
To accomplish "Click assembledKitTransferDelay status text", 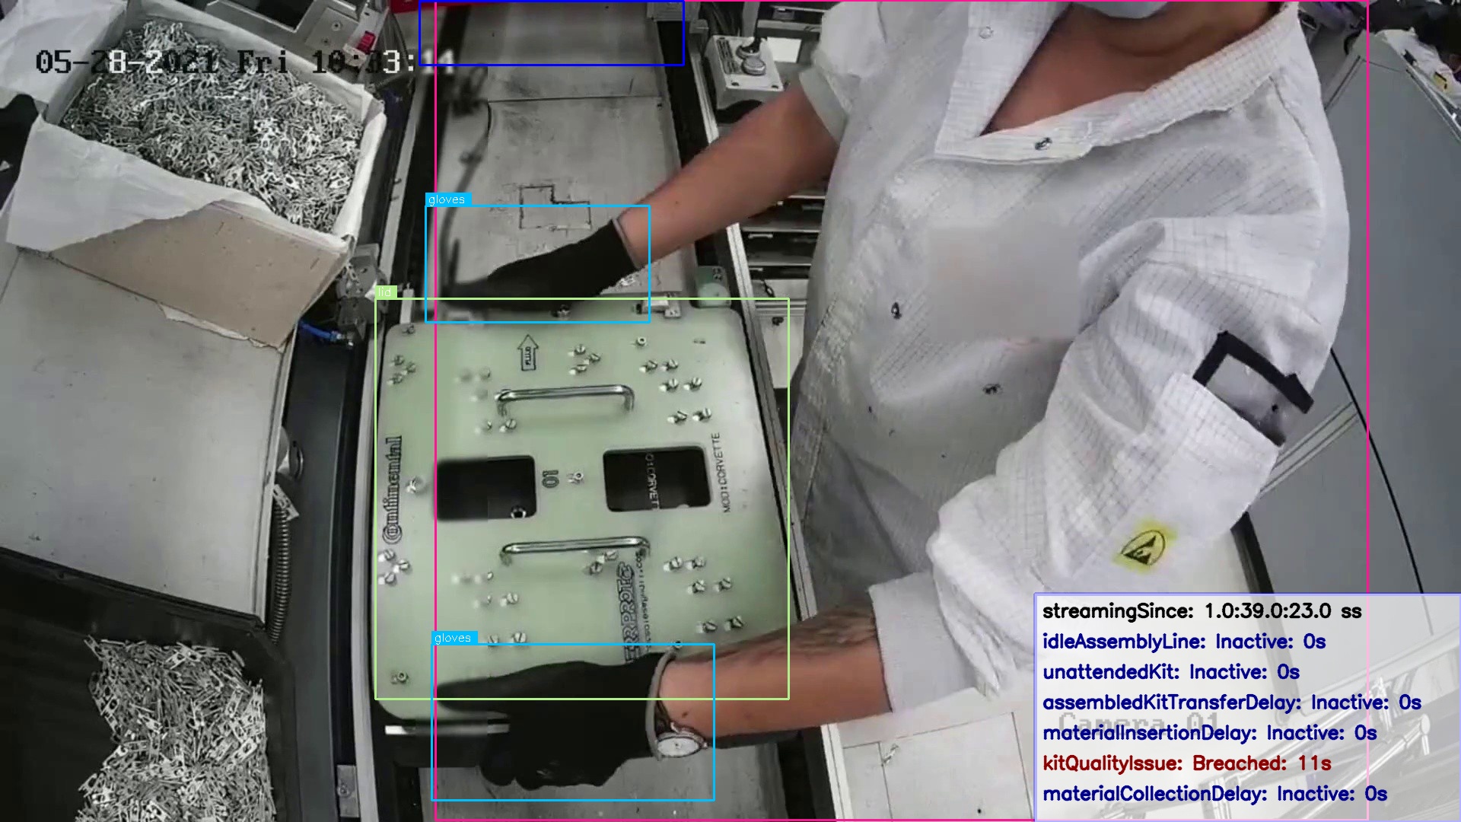I will point(1231,703).
